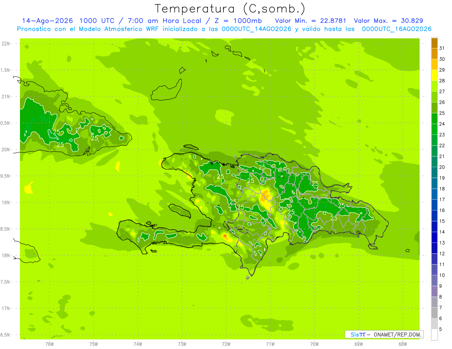Click the '28' legend value

[x=442, y=81]
